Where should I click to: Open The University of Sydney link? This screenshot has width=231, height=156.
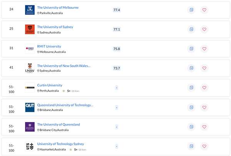click(55, 27)
